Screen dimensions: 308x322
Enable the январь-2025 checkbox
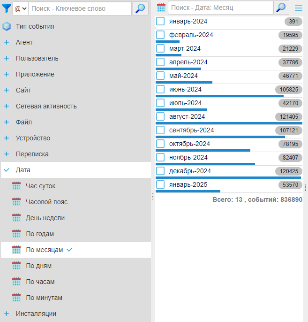tap(160, 184)
